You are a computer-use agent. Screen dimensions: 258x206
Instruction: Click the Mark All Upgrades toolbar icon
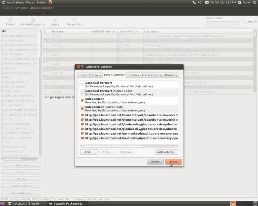[33, 20]
